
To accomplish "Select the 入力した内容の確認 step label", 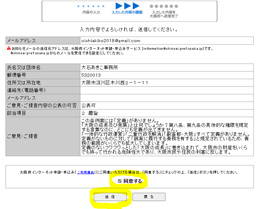I will click(x=127, y=12).
